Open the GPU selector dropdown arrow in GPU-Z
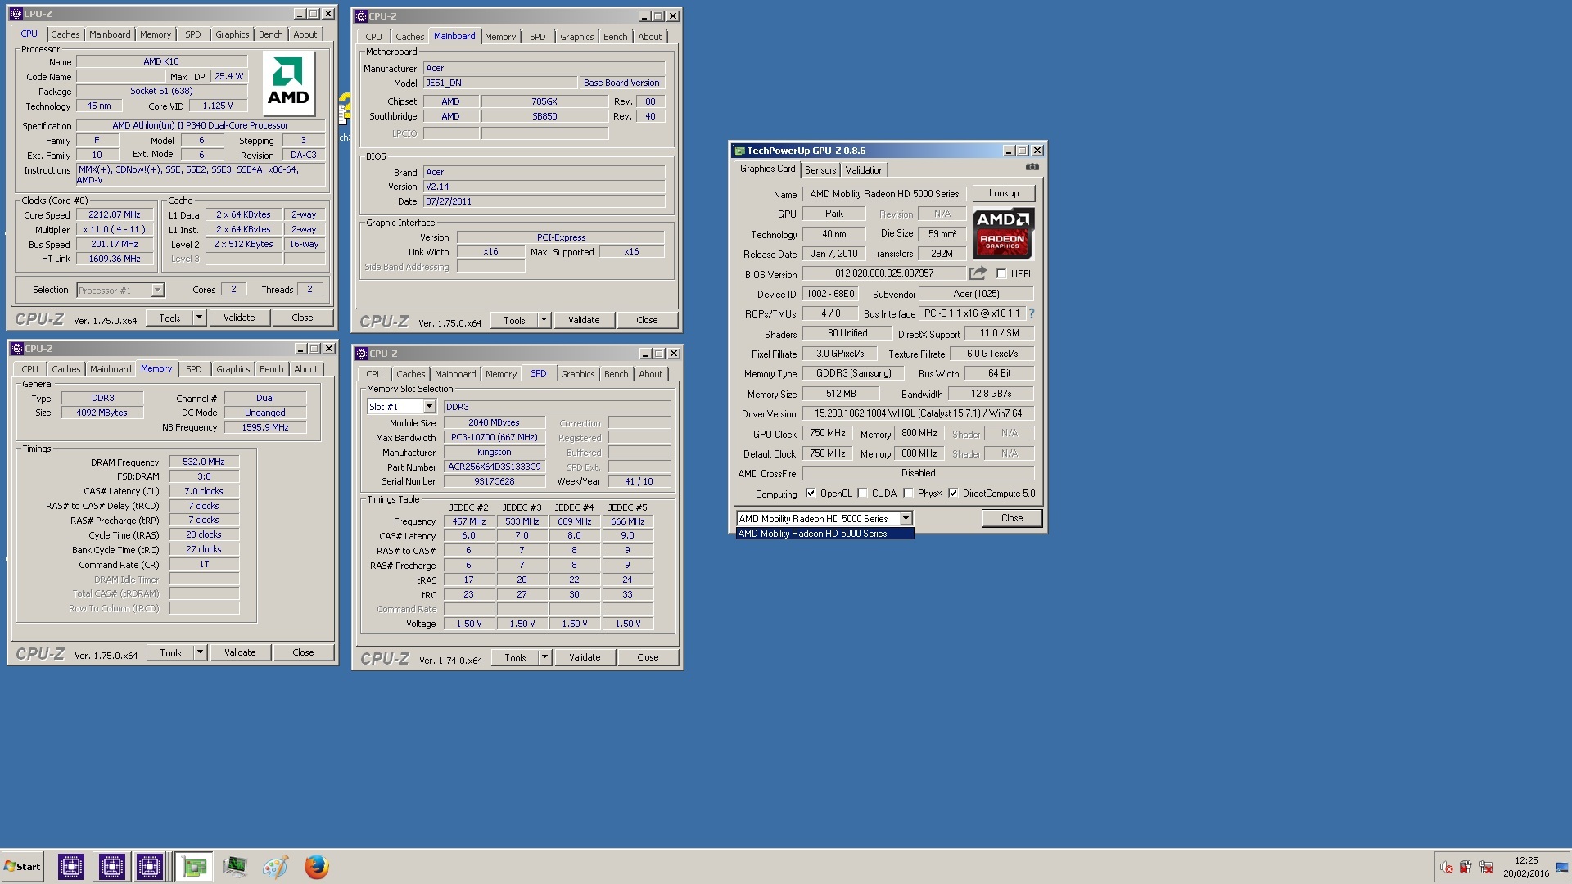 tap(906, 518)
